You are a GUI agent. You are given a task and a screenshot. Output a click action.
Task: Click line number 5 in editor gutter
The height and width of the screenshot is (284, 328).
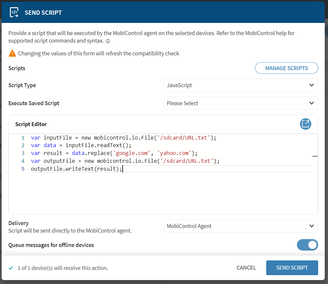pos(23,169)
